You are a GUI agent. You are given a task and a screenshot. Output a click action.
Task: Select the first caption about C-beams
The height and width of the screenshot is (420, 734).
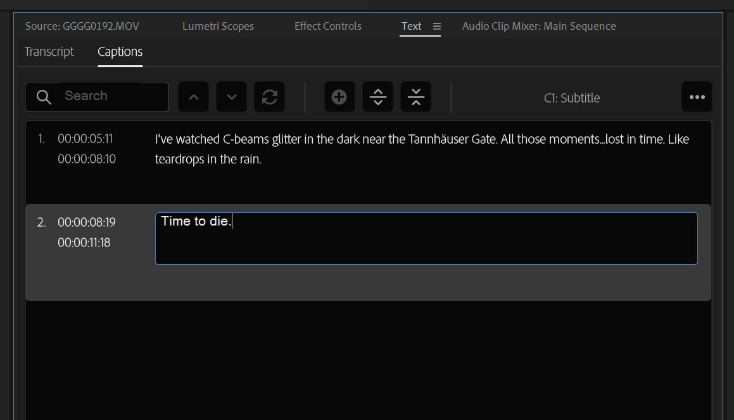pos(422,149)
